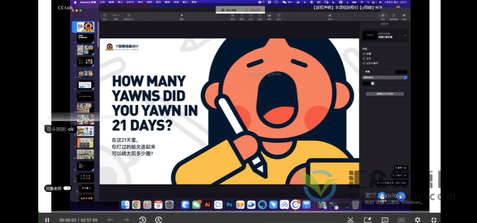Open the 颜色填充 dropdown
This screenshot has height=223, width=477.
point(384,78)
